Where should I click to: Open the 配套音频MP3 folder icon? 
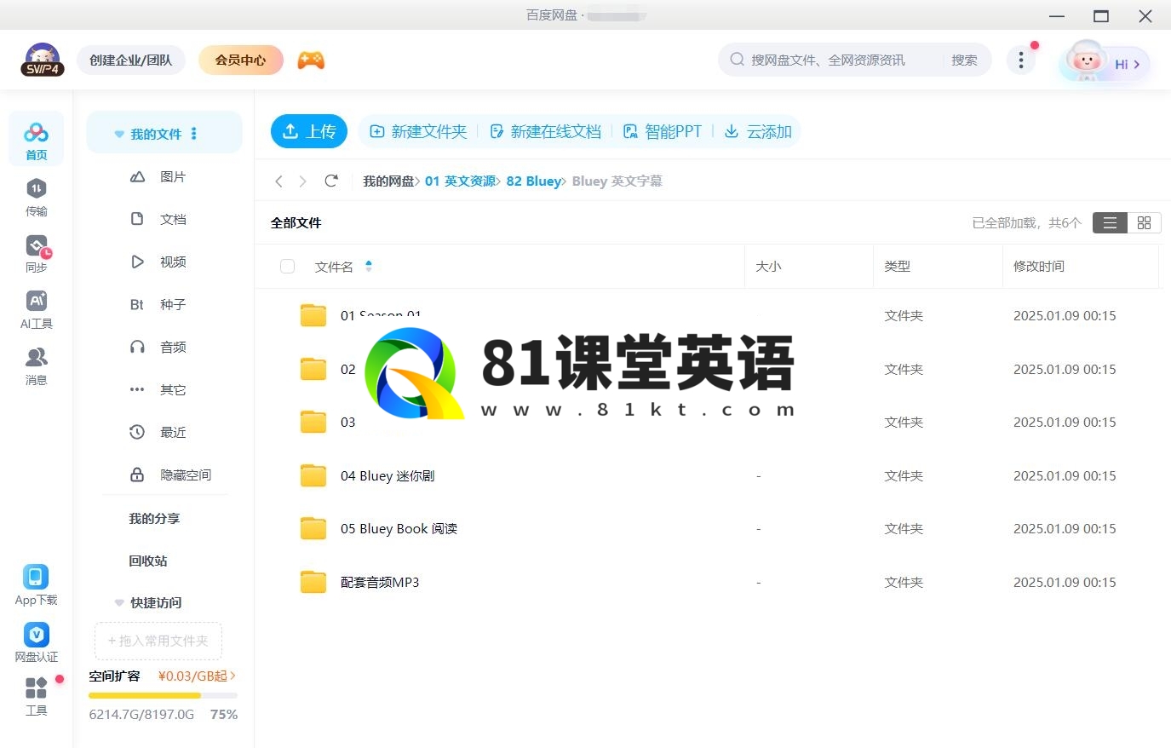[313, 582]
